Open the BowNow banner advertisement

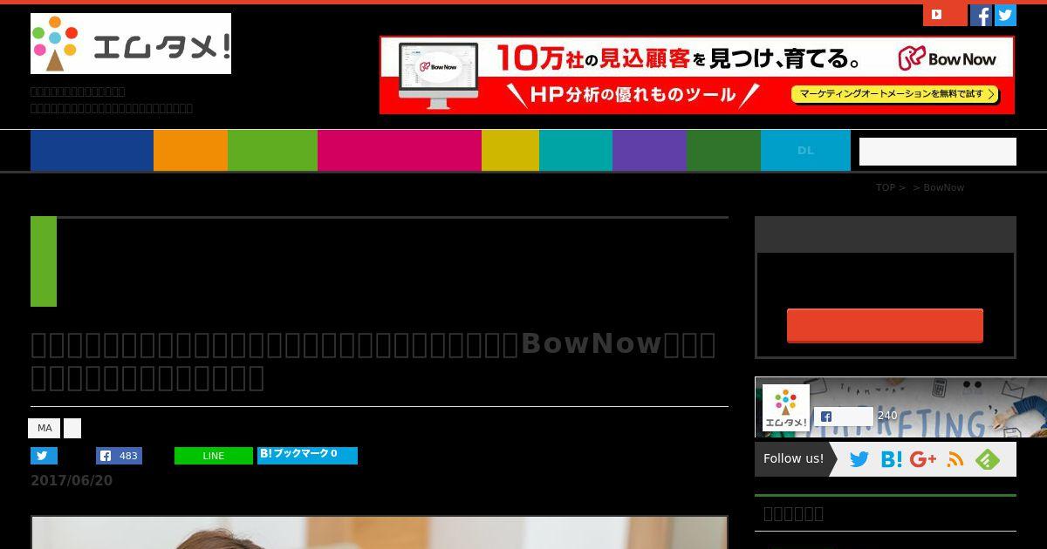coord(697,75)
